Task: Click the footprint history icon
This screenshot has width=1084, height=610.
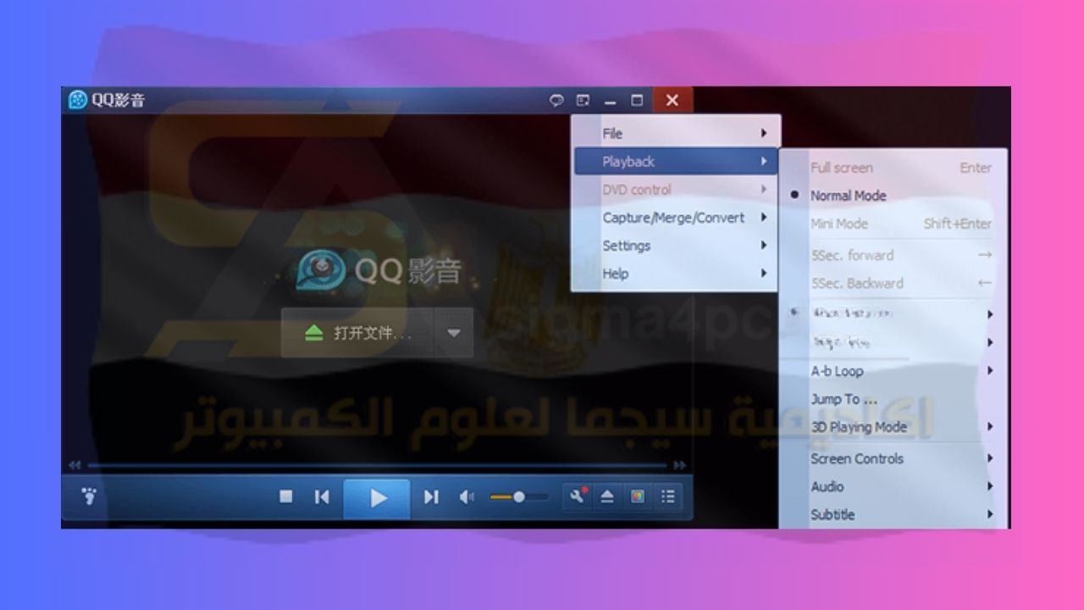Action: [x=89, y=496]
